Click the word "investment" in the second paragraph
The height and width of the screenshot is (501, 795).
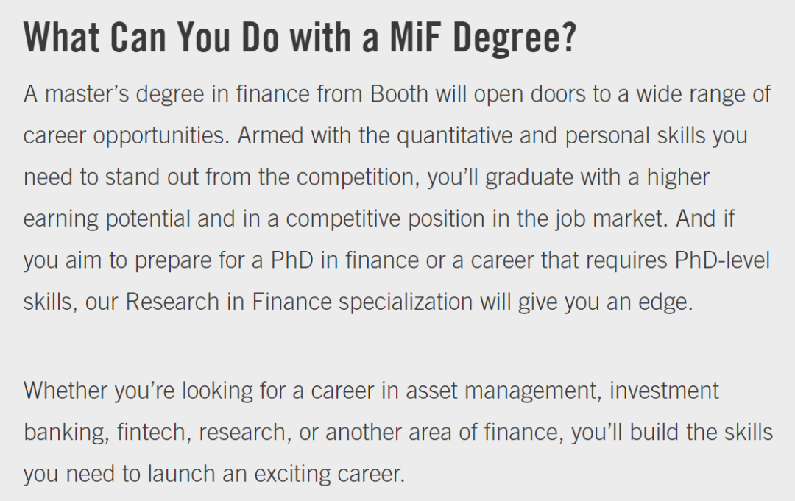point(664,391)
